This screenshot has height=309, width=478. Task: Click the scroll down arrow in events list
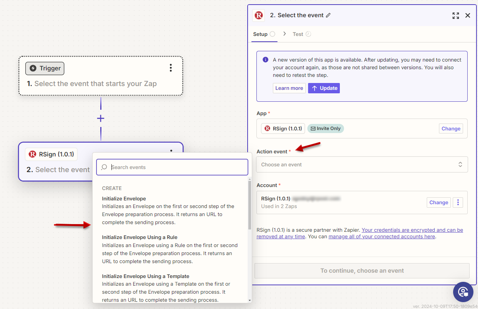coord(250,301)
